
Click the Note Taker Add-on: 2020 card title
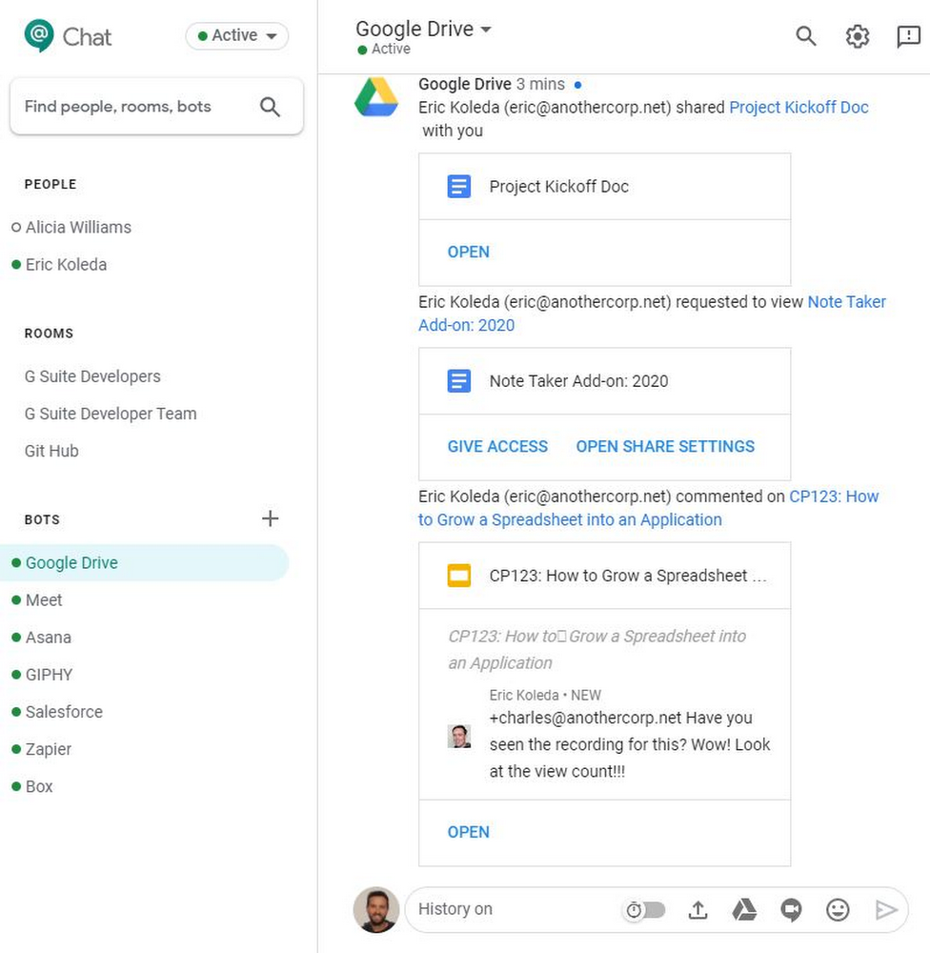[x=578, y=381]
